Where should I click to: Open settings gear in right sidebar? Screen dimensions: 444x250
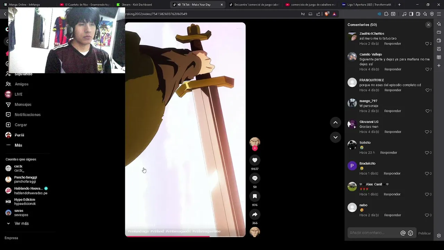[439, 235]
